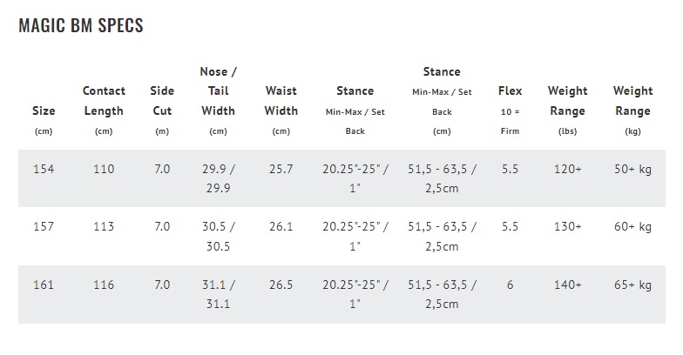
Task: Select the 110 contact length value
Action: pyautogui.click(x=104, y=169)
